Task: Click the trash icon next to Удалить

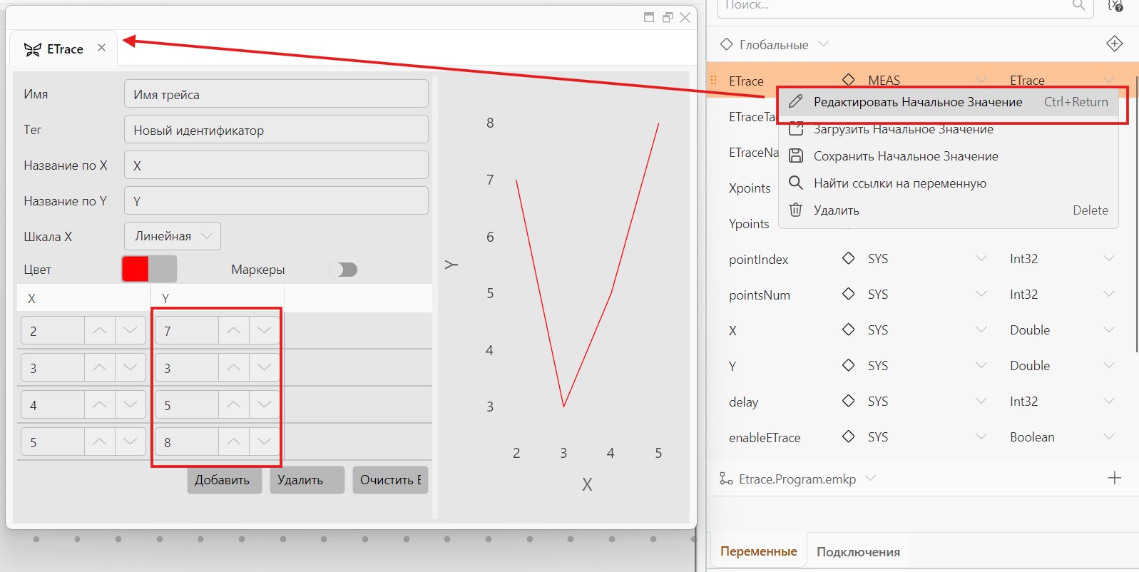Action: [796, 210]
